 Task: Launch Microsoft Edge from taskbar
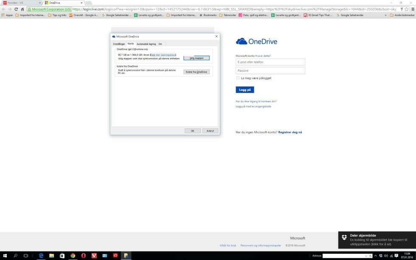click(41, 255)
